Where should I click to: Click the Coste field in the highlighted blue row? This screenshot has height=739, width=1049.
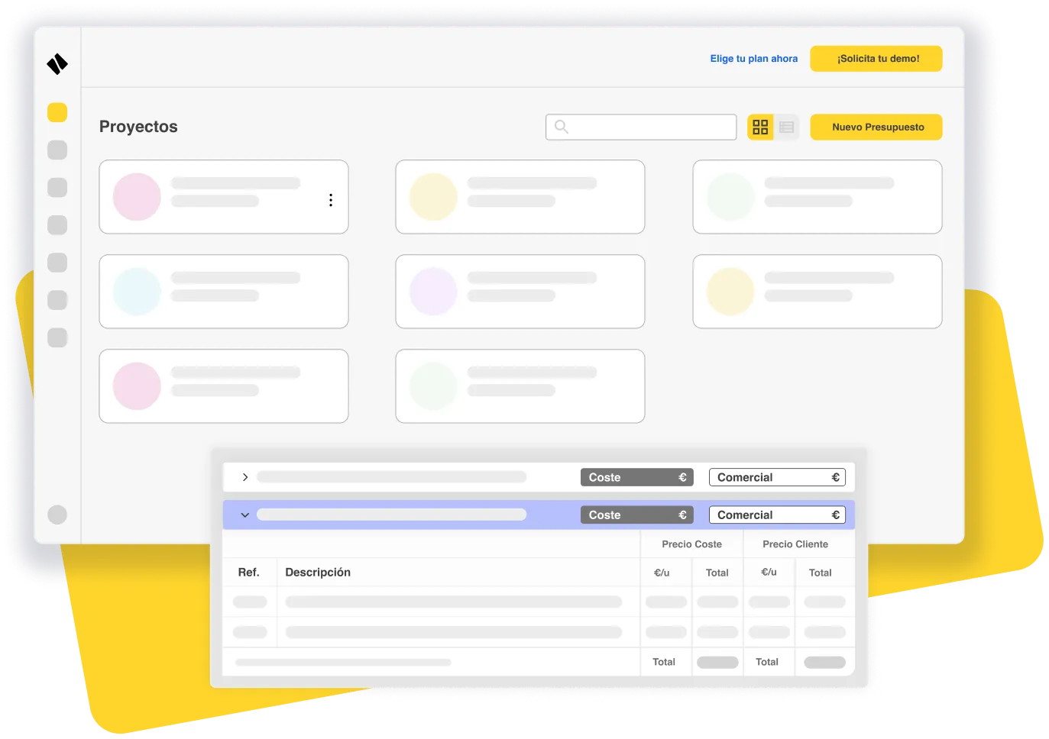click(x=637, y=515)
